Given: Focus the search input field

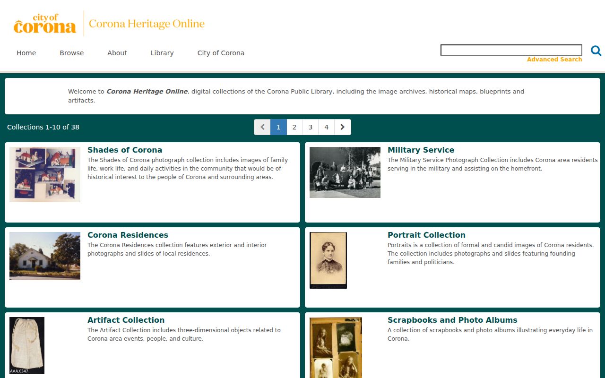Looking at the screenshot, I should (x=511, y=50).
